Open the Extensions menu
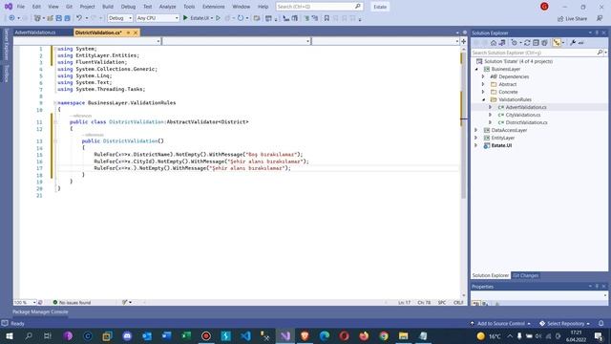This screenshot has height=344, width=611. [x=214, y=7]
